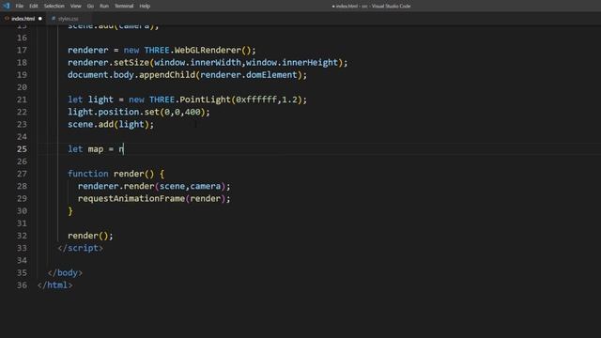601x338 pixels.
Task: Click the closing '</body>' tag on line 35
Action: 65,273
